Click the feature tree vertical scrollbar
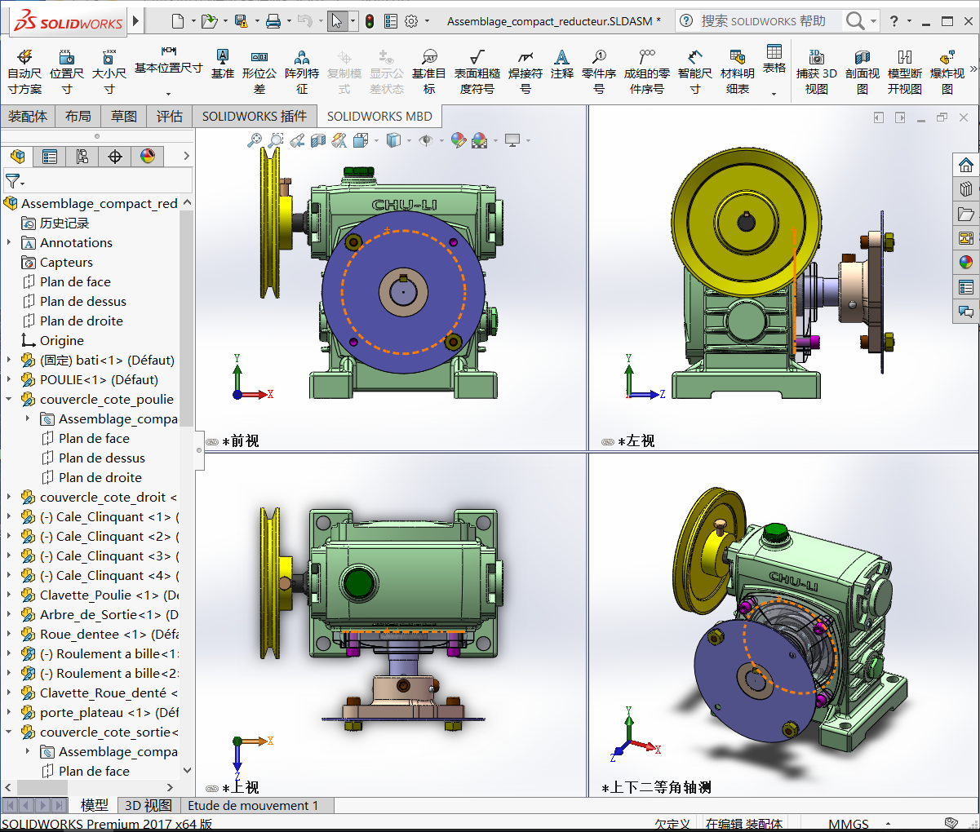Screen dimensions: 980x832 (x=187, y=318)
